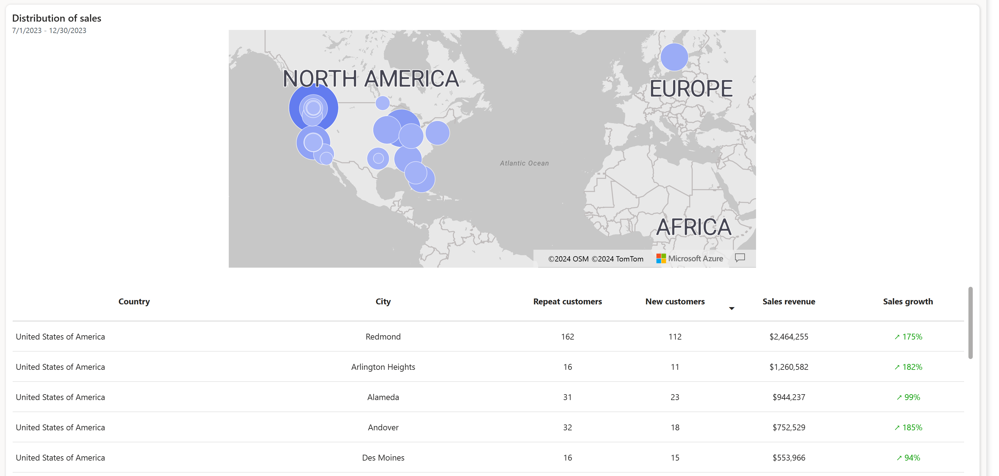
Task: Click the Atlantic Ocean map label
Action: (x=524, y=163)
